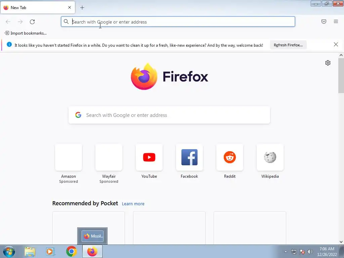This screenshot has width=344, height=258.
Task: Show hidden system tray icons
Action: click(286, 252)
